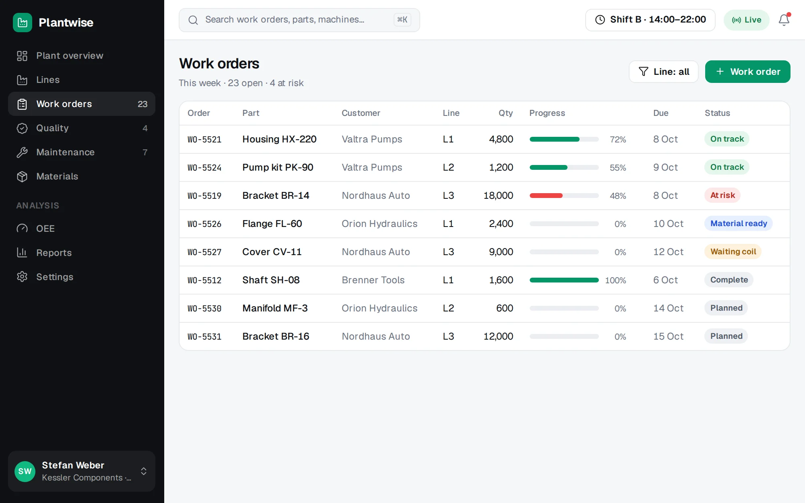Screen dimensions: 805x503
Task: Sort by Status column header
Action: pos(717,113)
